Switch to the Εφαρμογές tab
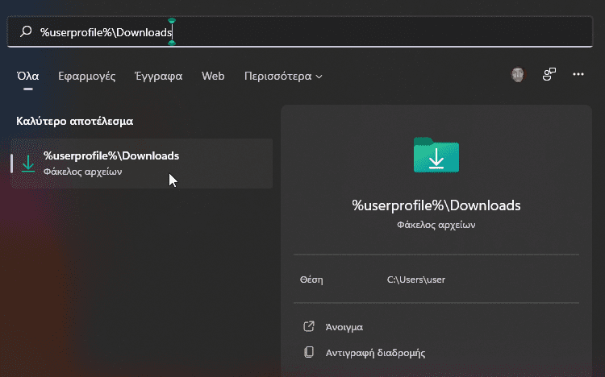605x377 pixels. 87,76
